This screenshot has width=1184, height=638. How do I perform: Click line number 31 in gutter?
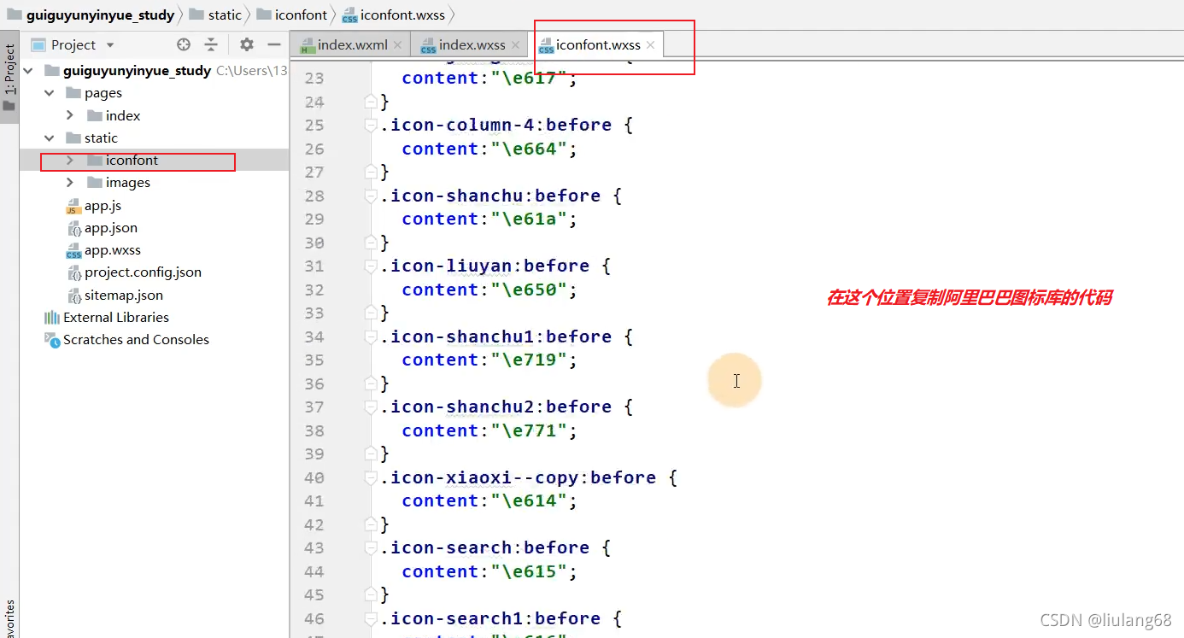click(x=314, y=266)
